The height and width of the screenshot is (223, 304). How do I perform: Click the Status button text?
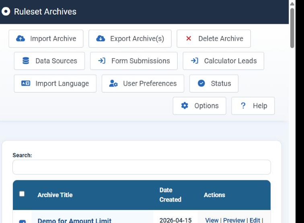coord(221,83)
